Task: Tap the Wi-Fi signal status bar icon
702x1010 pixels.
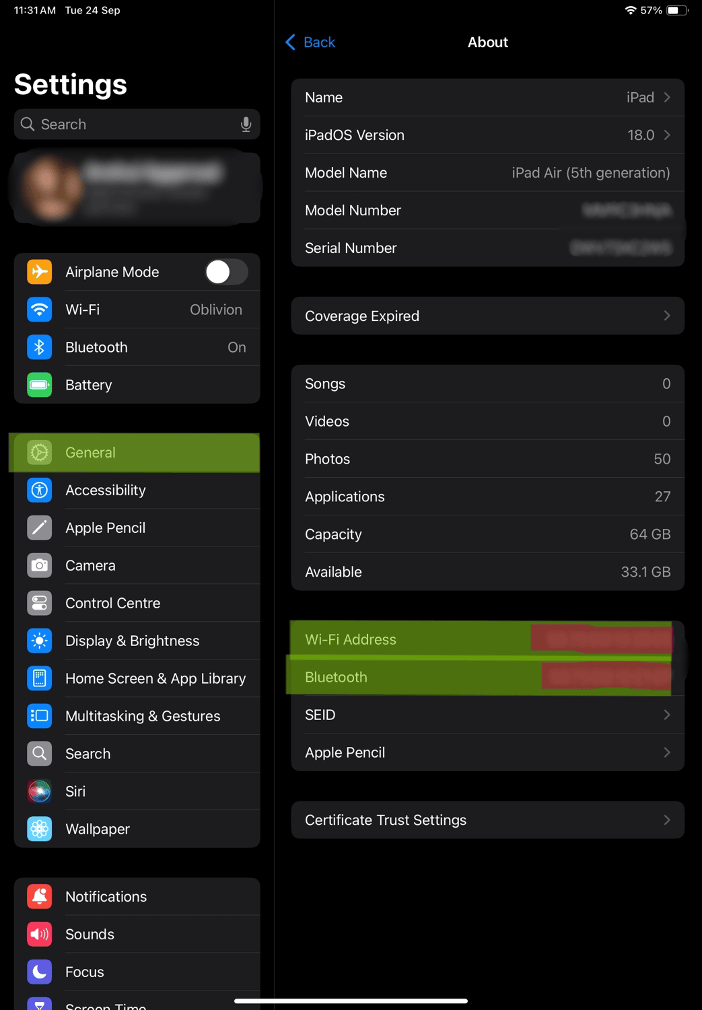Action: pyautogui.click(x=631, y=10)
